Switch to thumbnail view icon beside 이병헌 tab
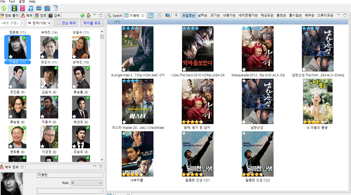 tap(151, 15)
